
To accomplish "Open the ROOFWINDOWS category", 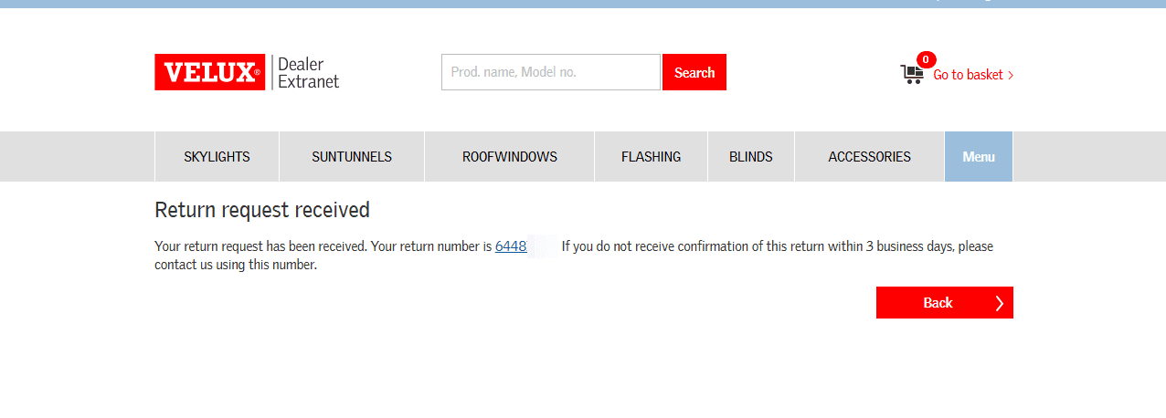I will click(510, 157).
